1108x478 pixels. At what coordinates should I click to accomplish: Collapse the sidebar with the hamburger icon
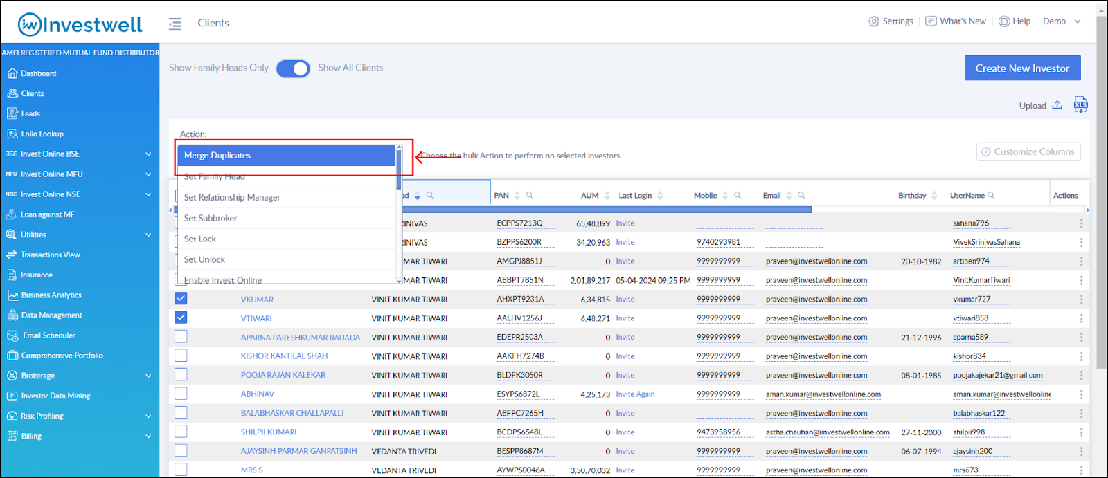(x=175, y=24)
